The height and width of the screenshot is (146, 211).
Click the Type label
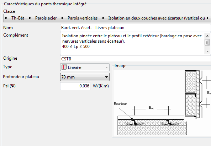coord(8,67)
